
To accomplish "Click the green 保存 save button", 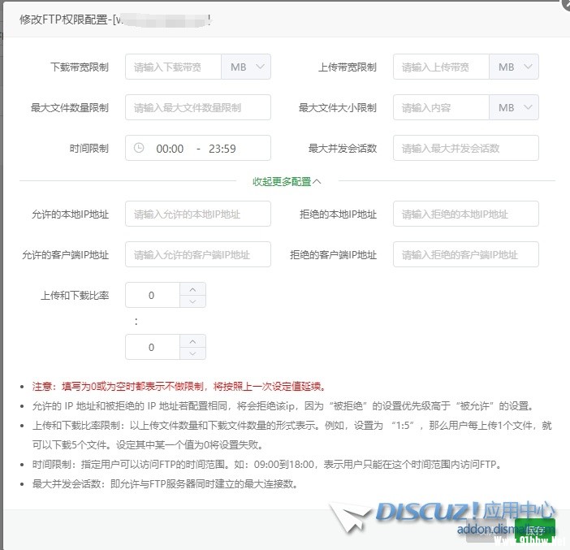I will (535, 530).
